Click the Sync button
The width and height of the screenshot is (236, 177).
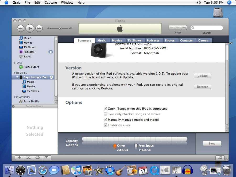coord(212,143)
